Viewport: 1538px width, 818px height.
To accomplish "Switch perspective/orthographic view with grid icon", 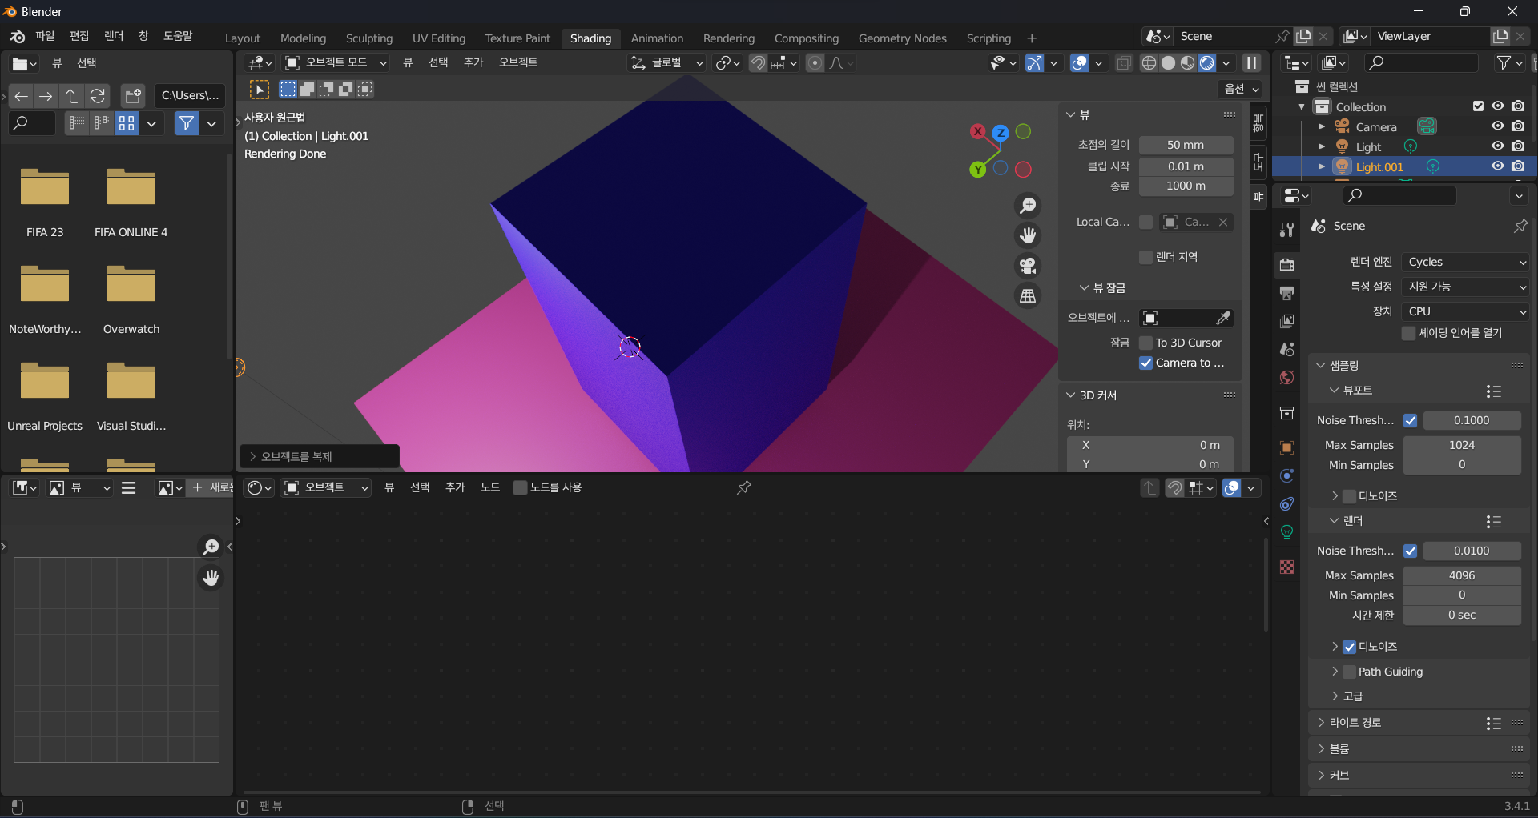I will click(x=1028, y=295).
